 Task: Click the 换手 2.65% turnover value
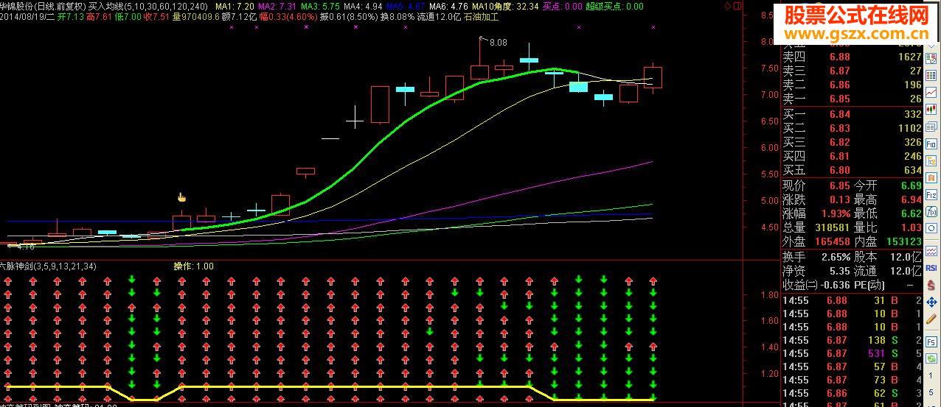[x=835, y=257]
